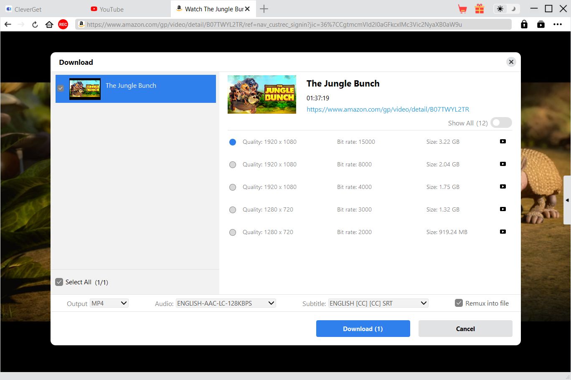Click the Size: 1.75 GB text

click(x=443, y=187)
